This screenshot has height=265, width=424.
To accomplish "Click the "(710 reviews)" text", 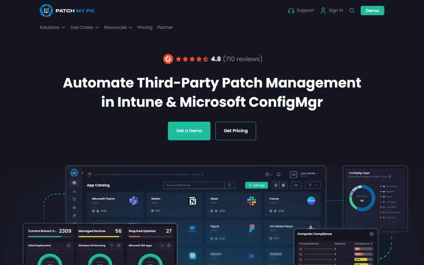I will (242, 59).
